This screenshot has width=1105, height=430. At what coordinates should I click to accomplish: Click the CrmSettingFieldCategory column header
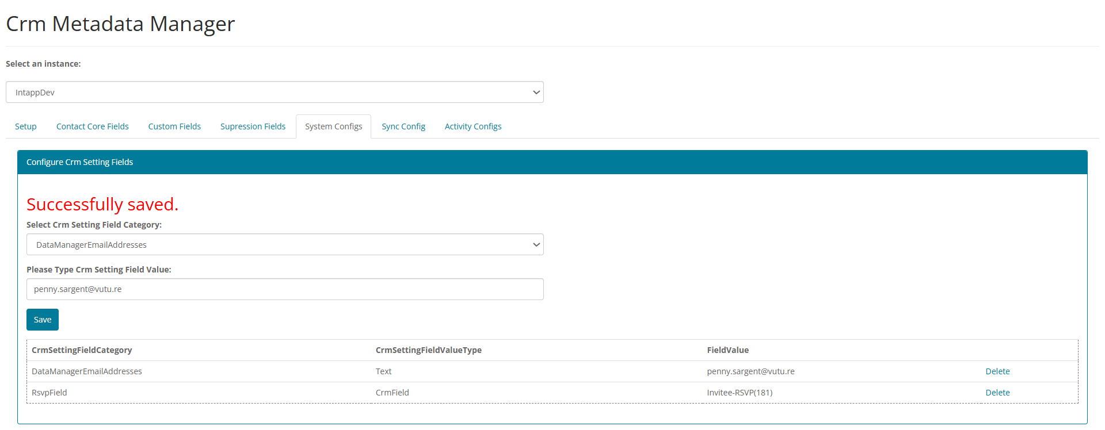point(82,350)
